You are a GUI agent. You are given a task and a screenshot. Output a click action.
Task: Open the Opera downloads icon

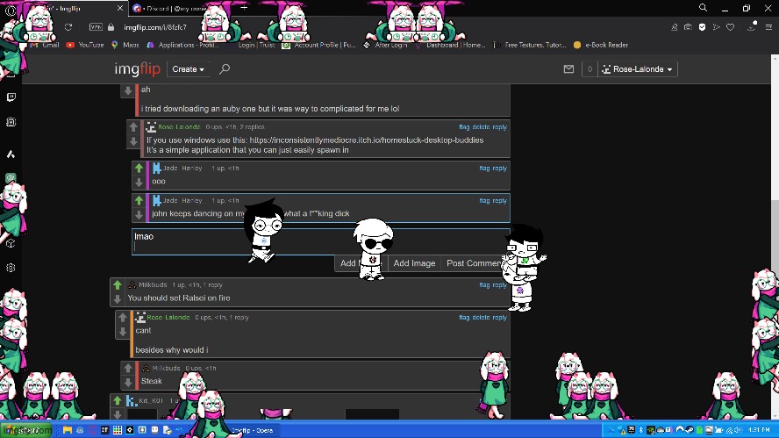tap(752, 27)
